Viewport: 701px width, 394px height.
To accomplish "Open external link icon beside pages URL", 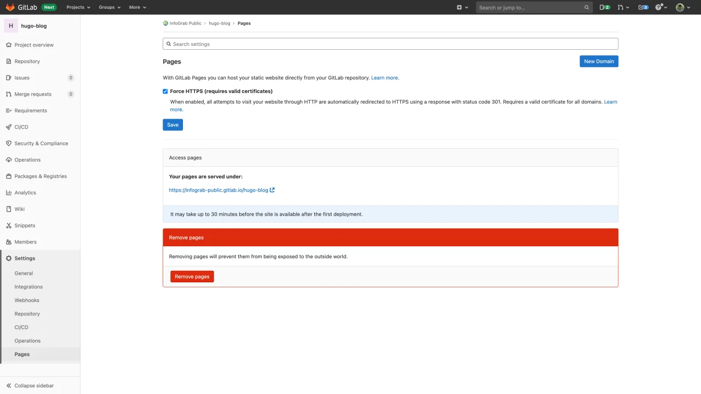I will [x=272, y=190].
